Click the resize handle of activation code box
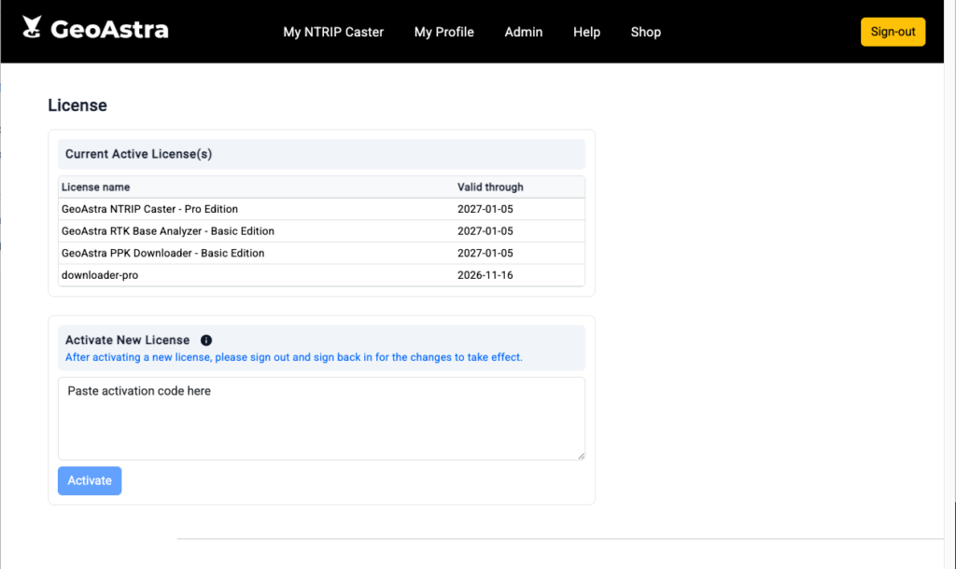956x569 pixels. [x=580, y=454]
